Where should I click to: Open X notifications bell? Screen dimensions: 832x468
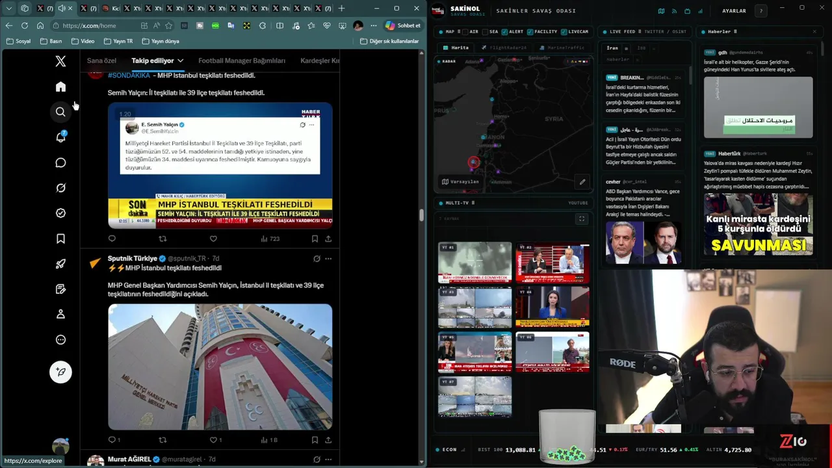tap(60, 137)
